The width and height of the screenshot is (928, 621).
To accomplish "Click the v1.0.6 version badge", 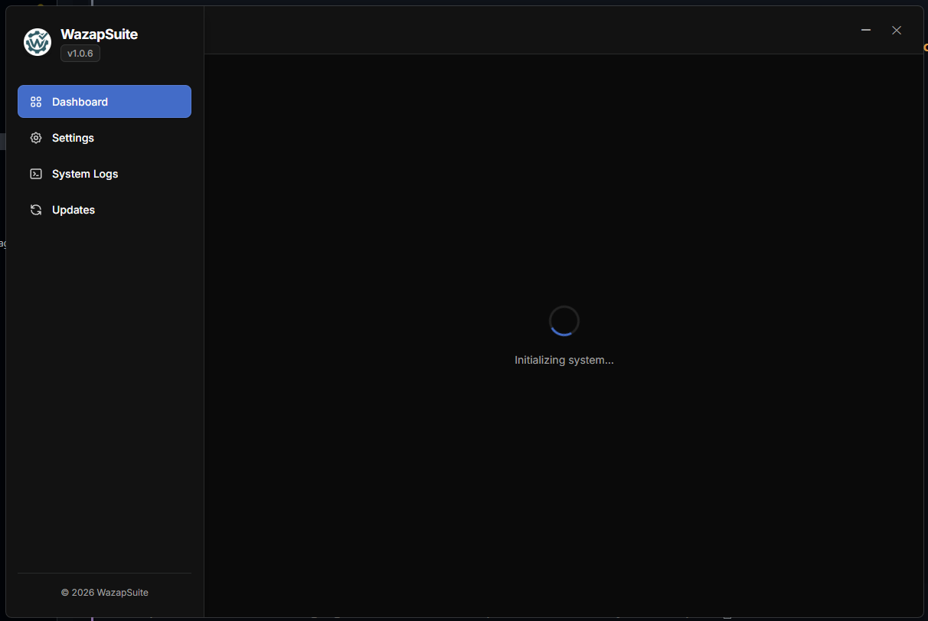I will click(x=80, y=53).
